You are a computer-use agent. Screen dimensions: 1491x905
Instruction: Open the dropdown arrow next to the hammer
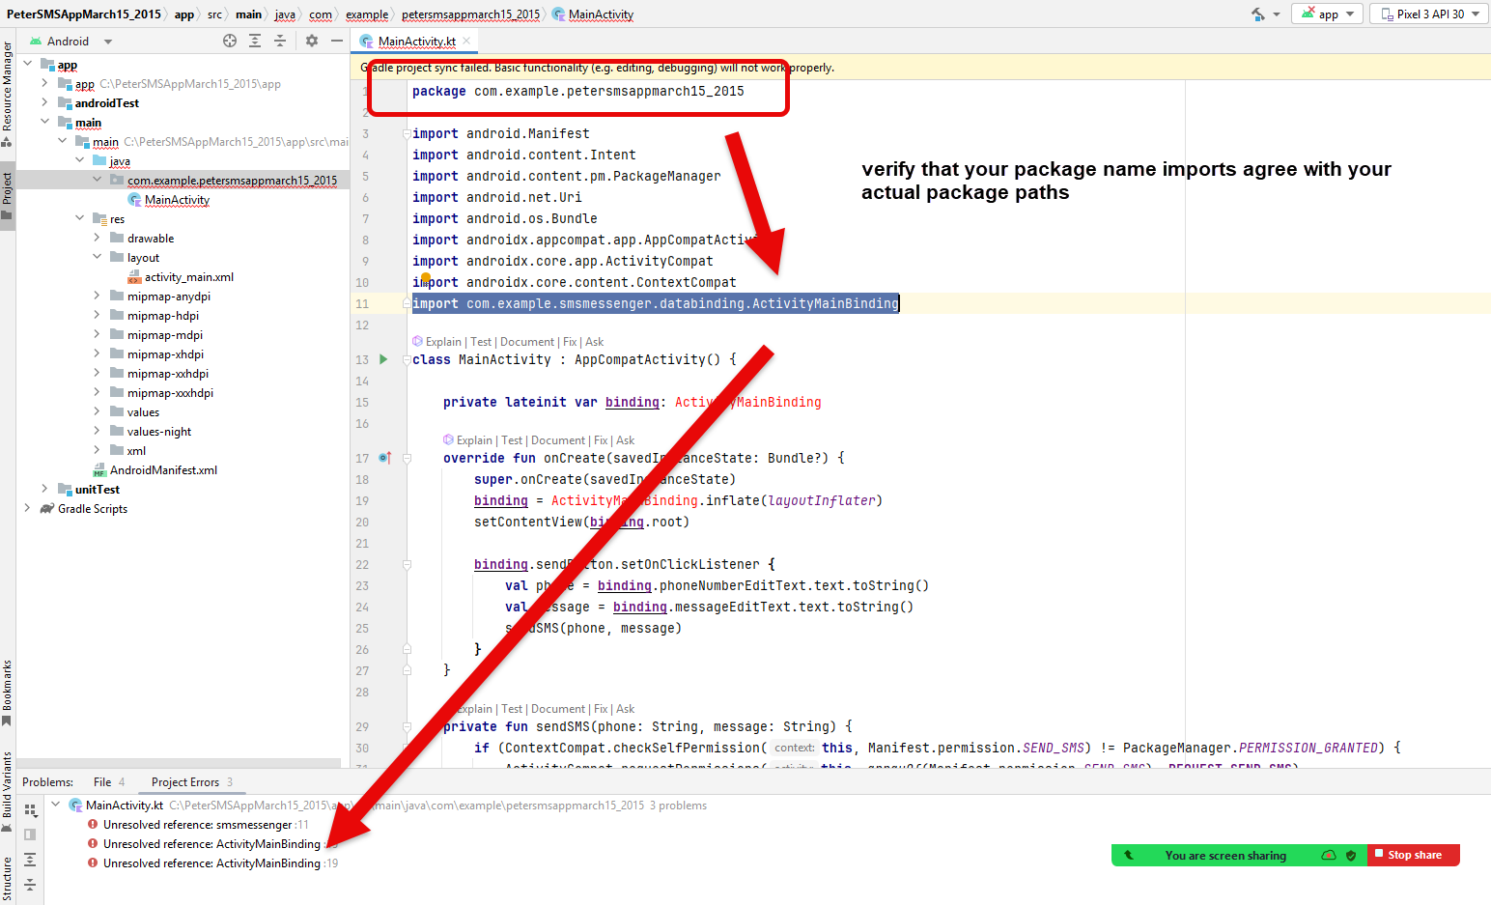pos(1277,14)
